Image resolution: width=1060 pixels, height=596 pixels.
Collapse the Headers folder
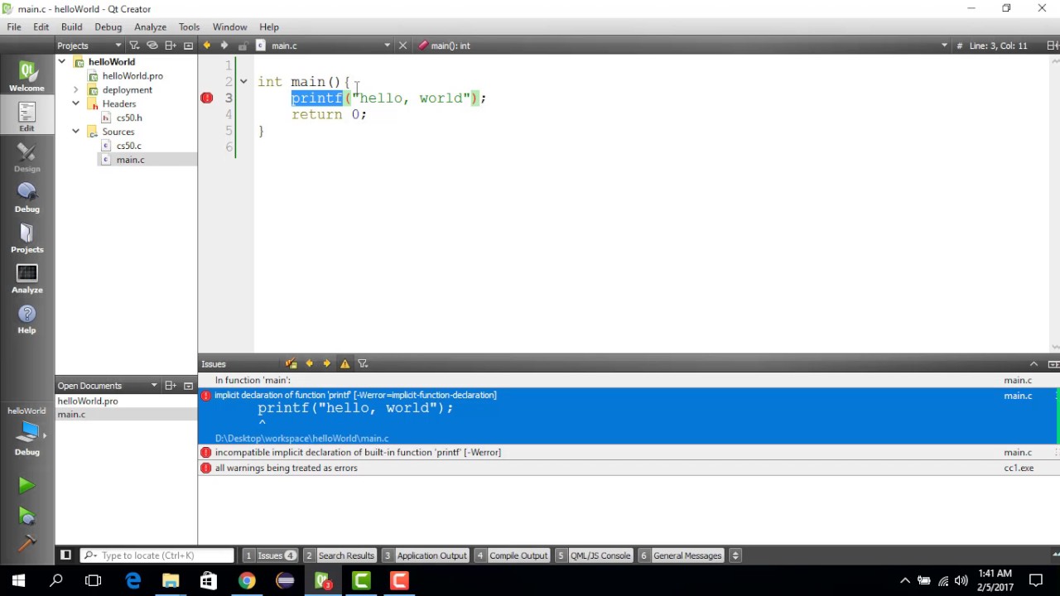pos(76,103)
